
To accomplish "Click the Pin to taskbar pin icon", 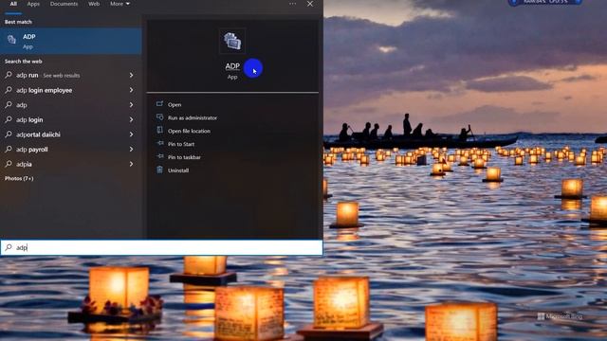I will pyautogui.click(x=160, y=156).
